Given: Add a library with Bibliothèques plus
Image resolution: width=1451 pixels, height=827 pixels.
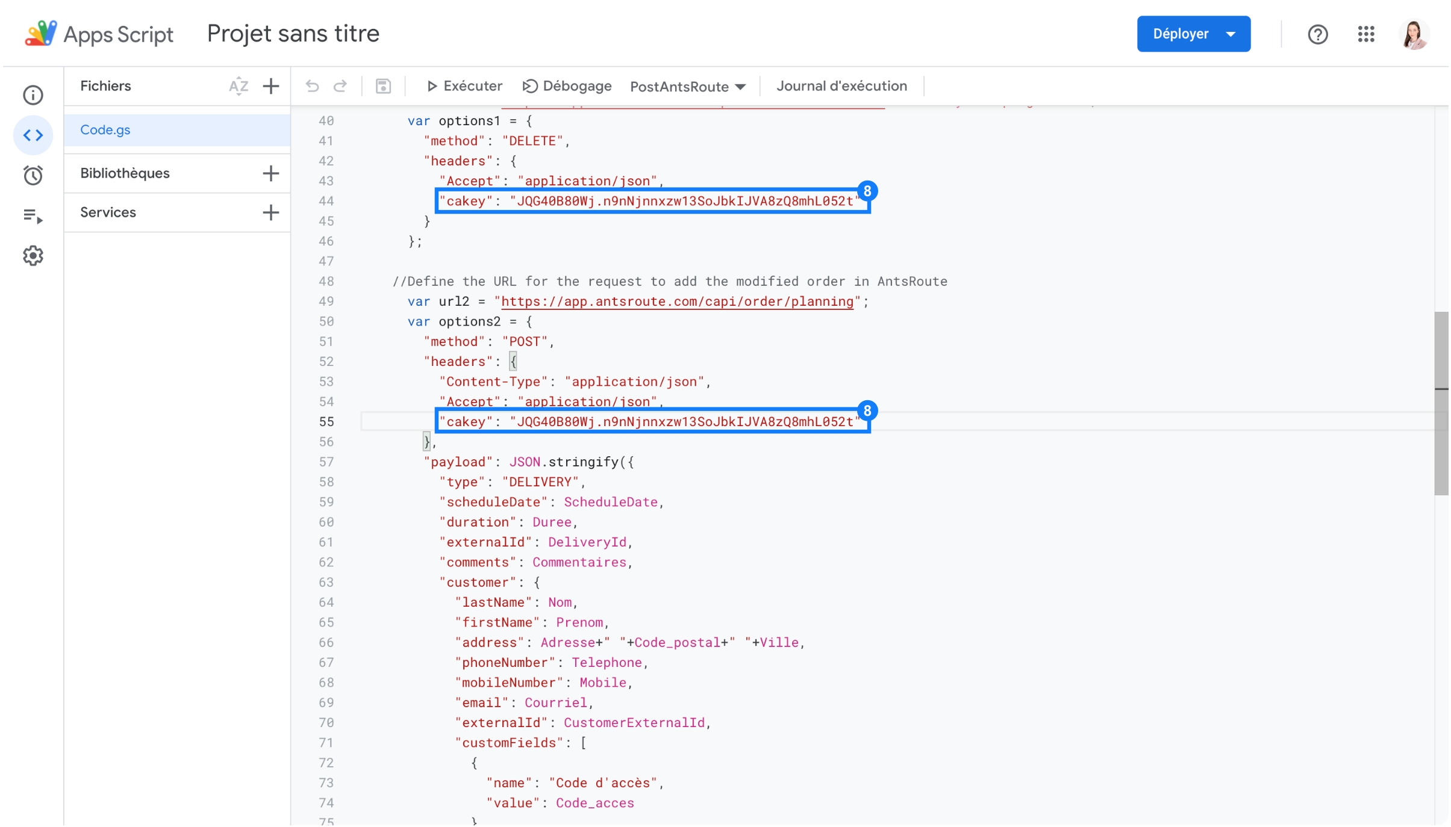Looking at the screenshot, I should pos(271,173).
